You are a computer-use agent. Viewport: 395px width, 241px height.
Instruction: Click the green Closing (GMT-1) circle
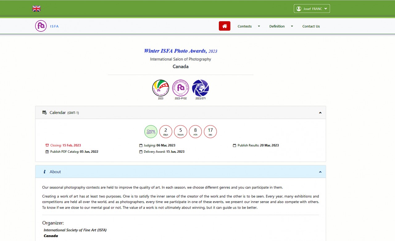tap(151, 132)
